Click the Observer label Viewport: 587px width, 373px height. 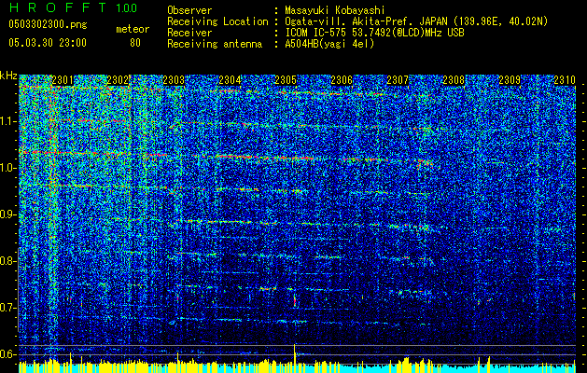pos(189,10)
